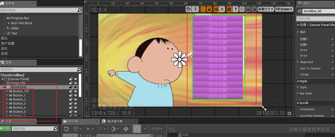Expand the 用户创建 palette category
Image resolution: width=335 pixels, height=137 pixels.
coord(8,44)
